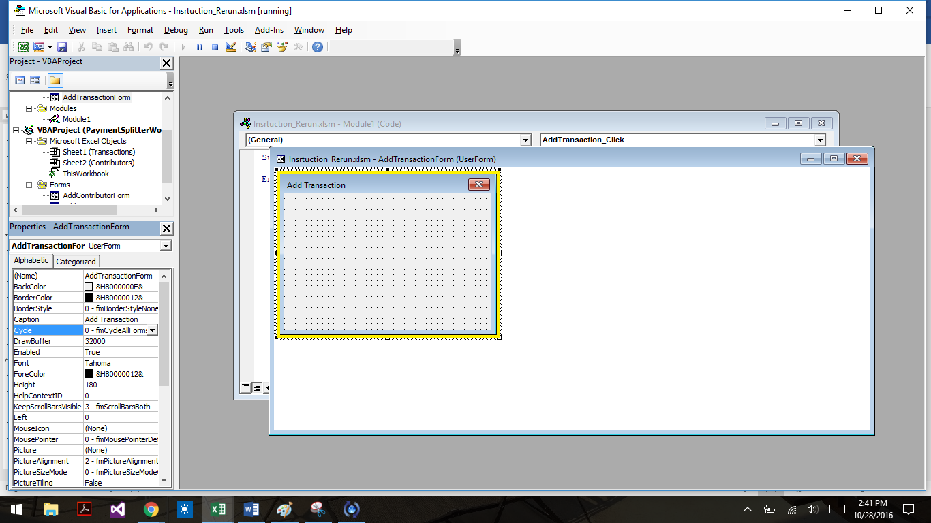
Task: Open the Tools menu
Action: point(234,30)
